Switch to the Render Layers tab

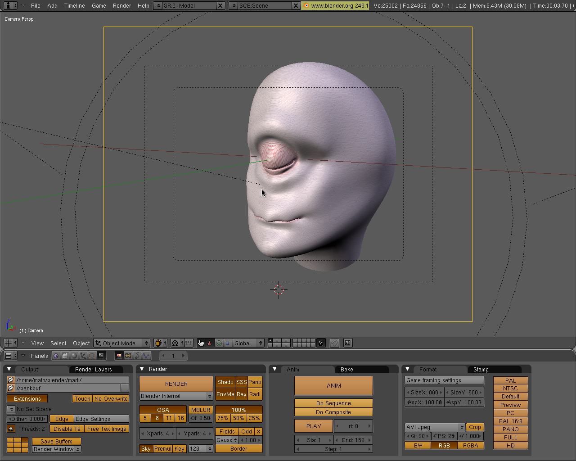tap(93, 370)
